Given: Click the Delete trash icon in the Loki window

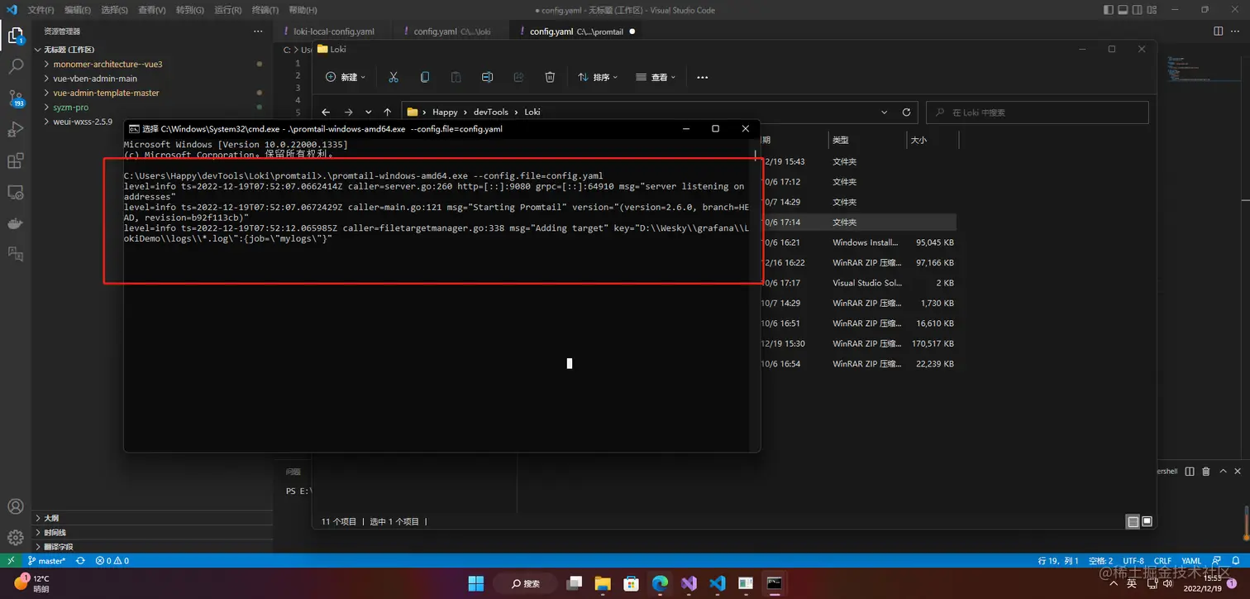Looking at the screenshot, I should (x=550, y=77).
